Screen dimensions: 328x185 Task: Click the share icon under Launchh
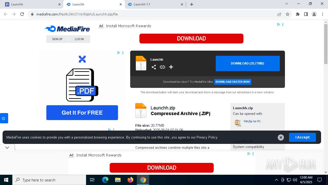coord(154,67)
